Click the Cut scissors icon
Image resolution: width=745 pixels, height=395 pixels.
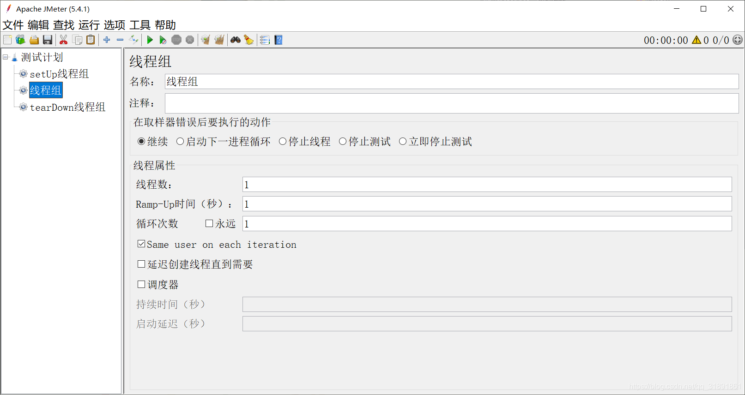64,40
